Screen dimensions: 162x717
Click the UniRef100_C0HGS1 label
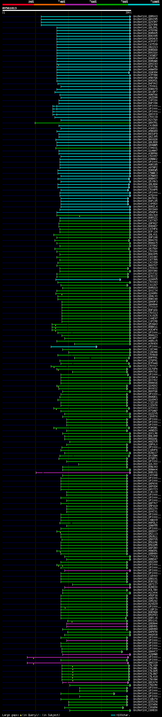pos(145,148)
